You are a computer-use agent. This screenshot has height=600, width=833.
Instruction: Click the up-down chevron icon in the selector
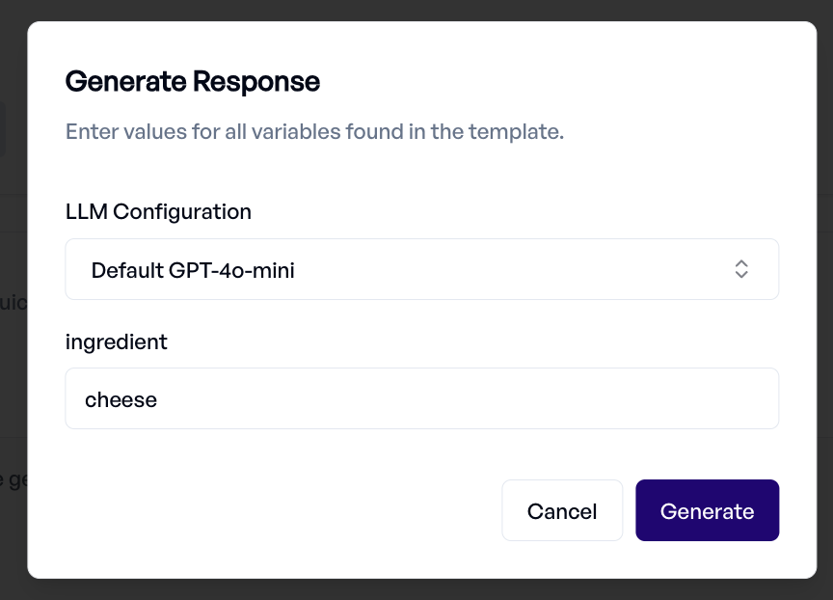click(x=741, y=269)
